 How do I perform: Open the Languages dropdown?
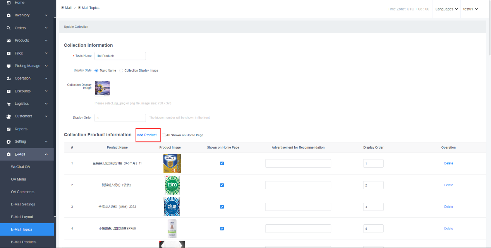(x=446, y=9)
